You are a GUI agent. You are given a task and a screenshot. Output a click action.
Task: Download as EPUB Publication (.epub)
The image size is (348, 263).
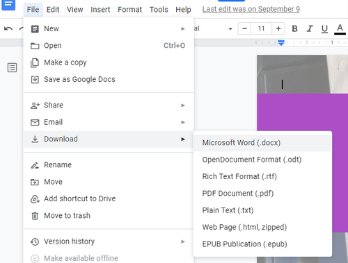(x=262, y=244)
